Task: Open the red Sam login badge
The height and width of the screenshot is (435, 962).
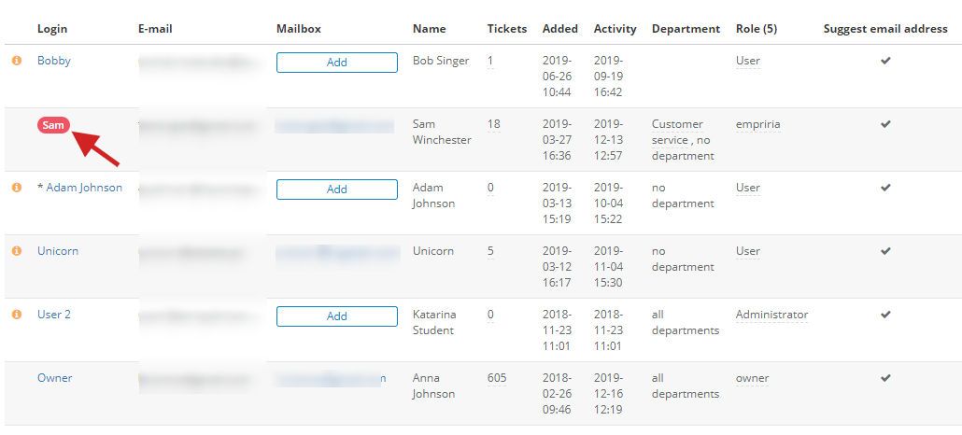Action: pos(53,125)
